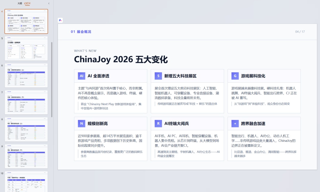Select the title ChinaJoy 2026 五大变化
This screenshot has width=320, height=192.
(121, 59)
